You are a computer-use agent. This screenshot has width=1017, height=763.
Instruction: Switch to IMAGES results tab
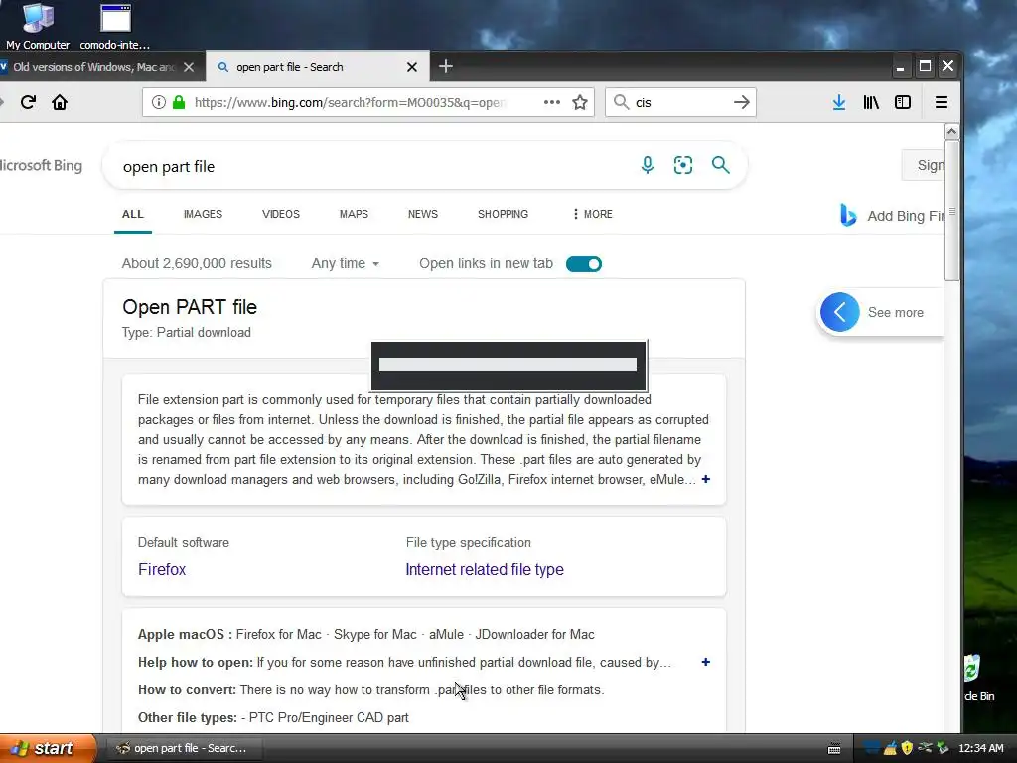pyautogui.click(x=203, y=214)
